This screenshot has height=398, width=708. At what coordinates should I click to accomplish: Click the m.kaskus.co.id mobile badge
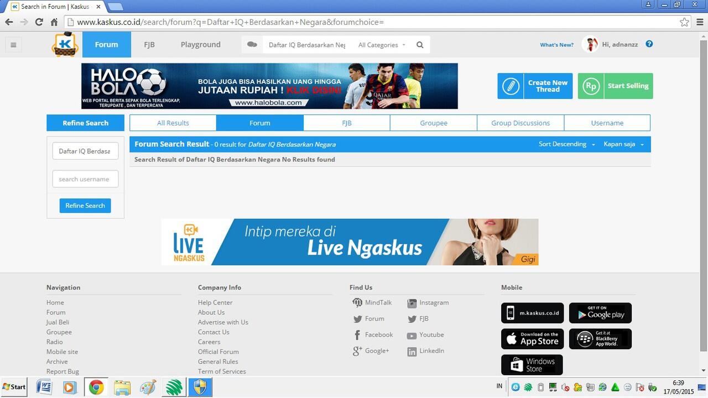point(532,313)
